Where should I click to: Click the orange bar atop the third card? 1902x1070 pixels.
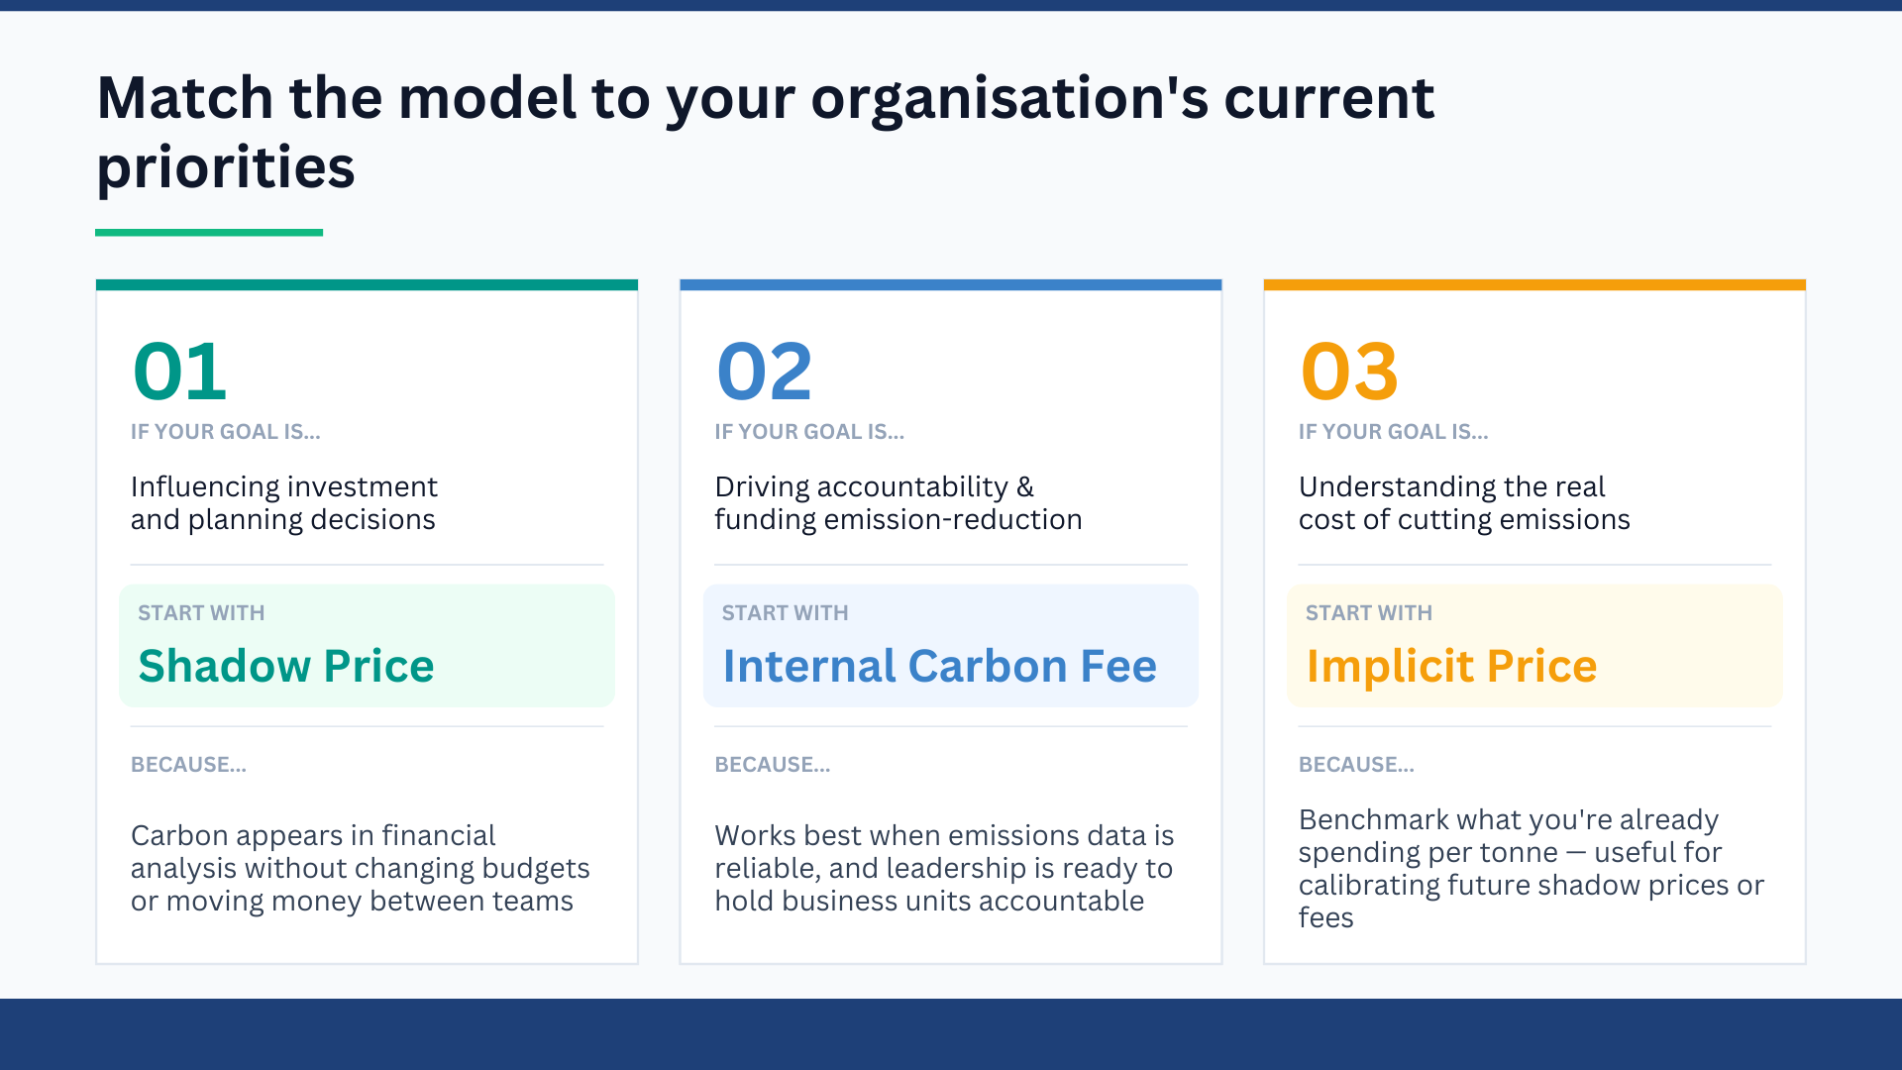tap(1534, 285)
